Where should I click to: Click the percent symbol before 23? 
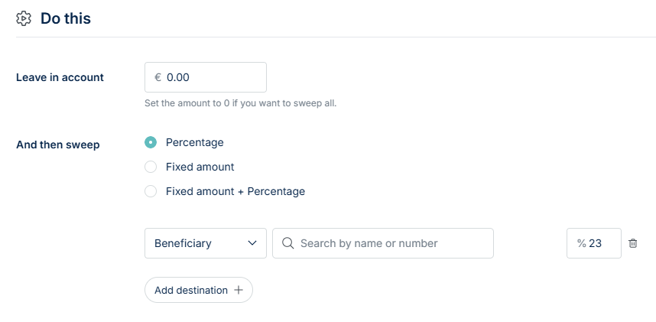coord(581,243)
